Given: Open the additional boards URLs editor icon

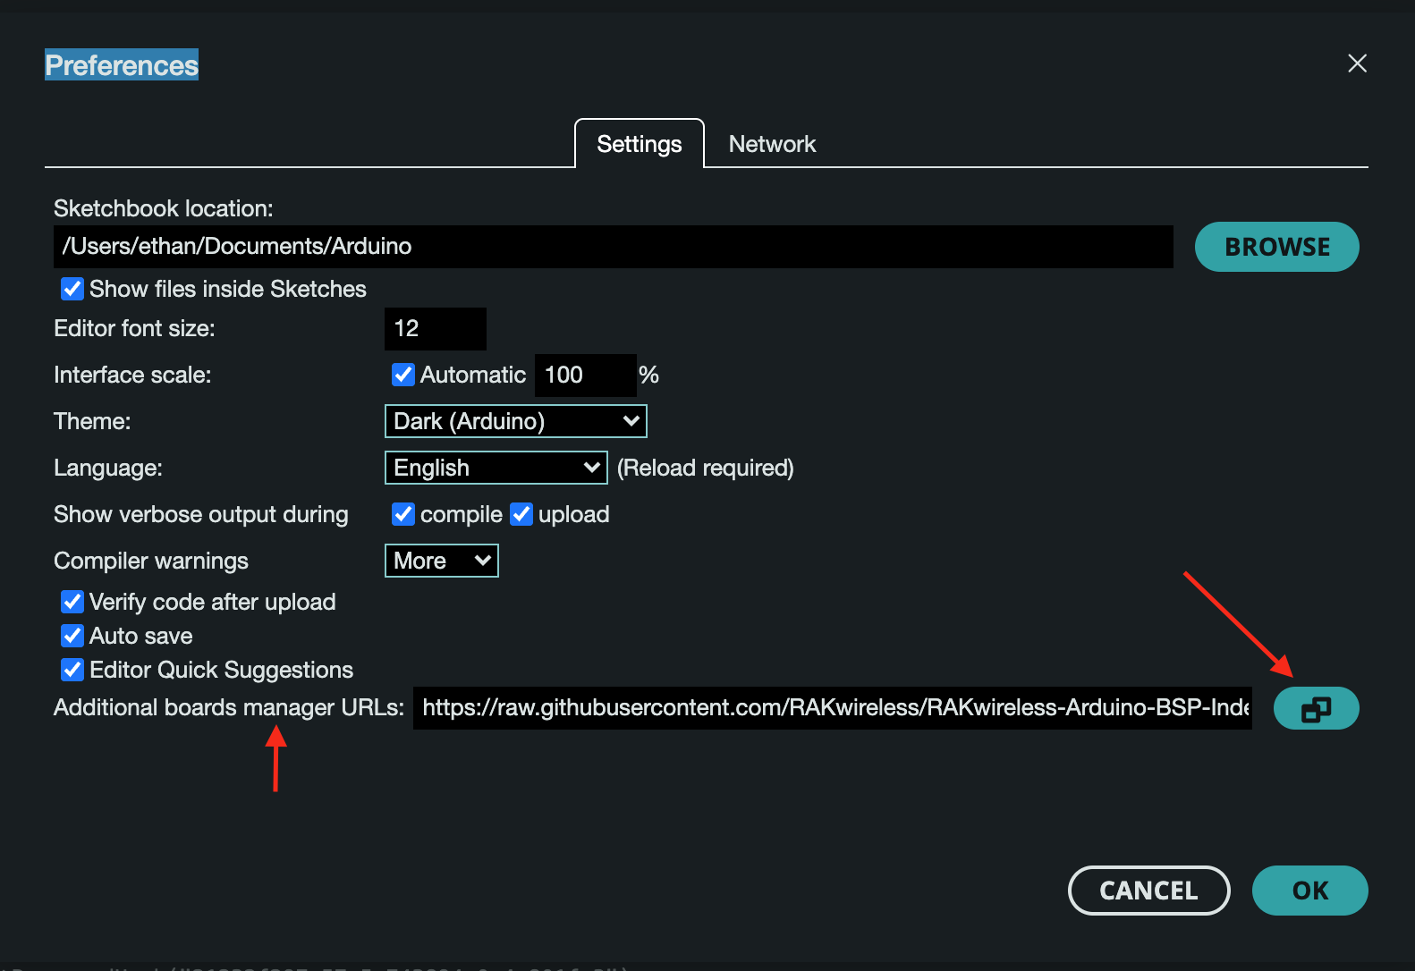Looking at the screenshot, I should (x=1316, y=709).
